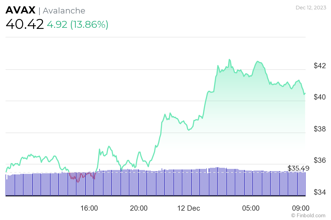331x220 pixels.
Task: Click the $38 price axis label
Action: (x=320, y=129)
